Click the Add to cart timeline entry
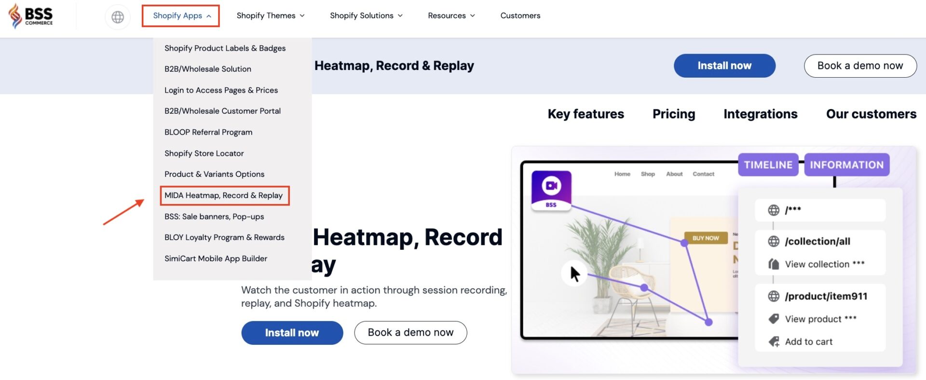 tap(808, 342)
